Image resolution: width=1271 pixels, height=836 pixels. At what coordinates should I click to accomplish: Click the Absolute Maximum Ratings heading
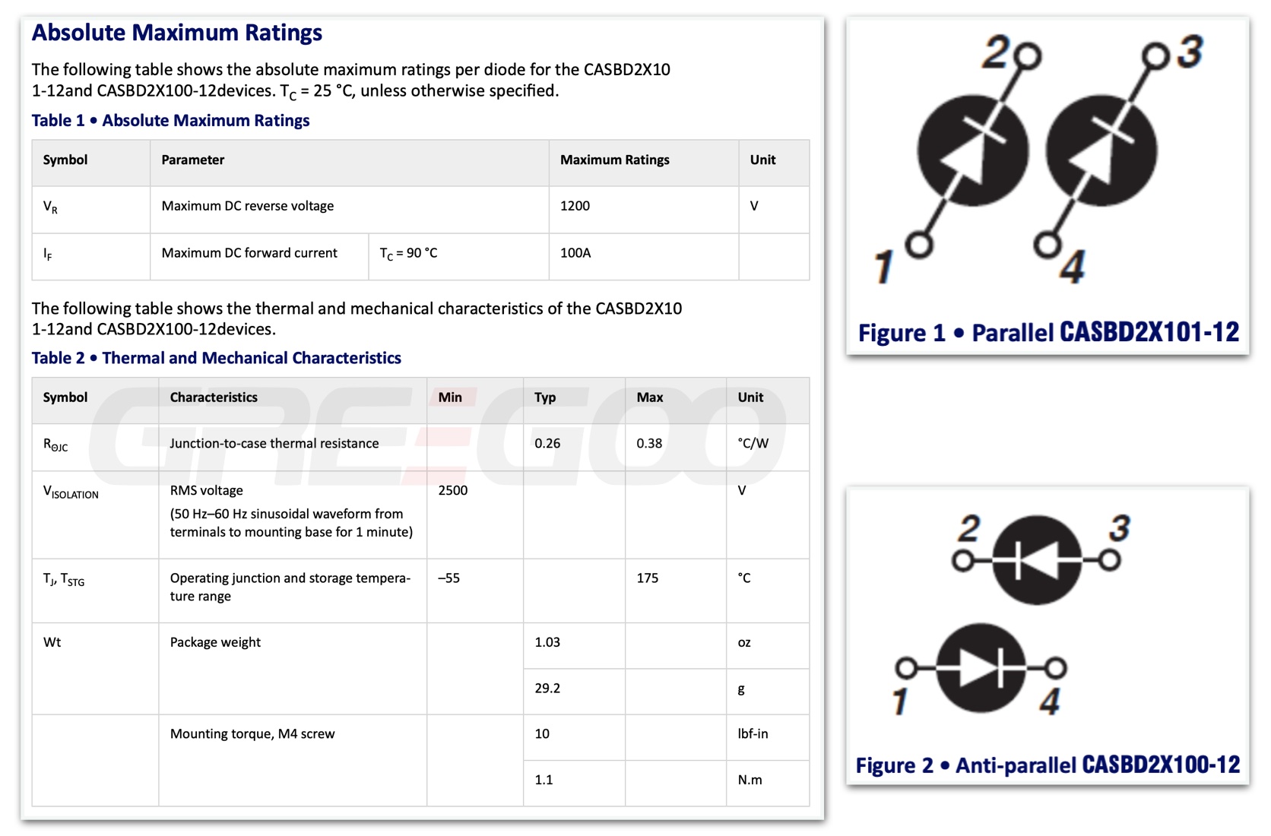176,33
